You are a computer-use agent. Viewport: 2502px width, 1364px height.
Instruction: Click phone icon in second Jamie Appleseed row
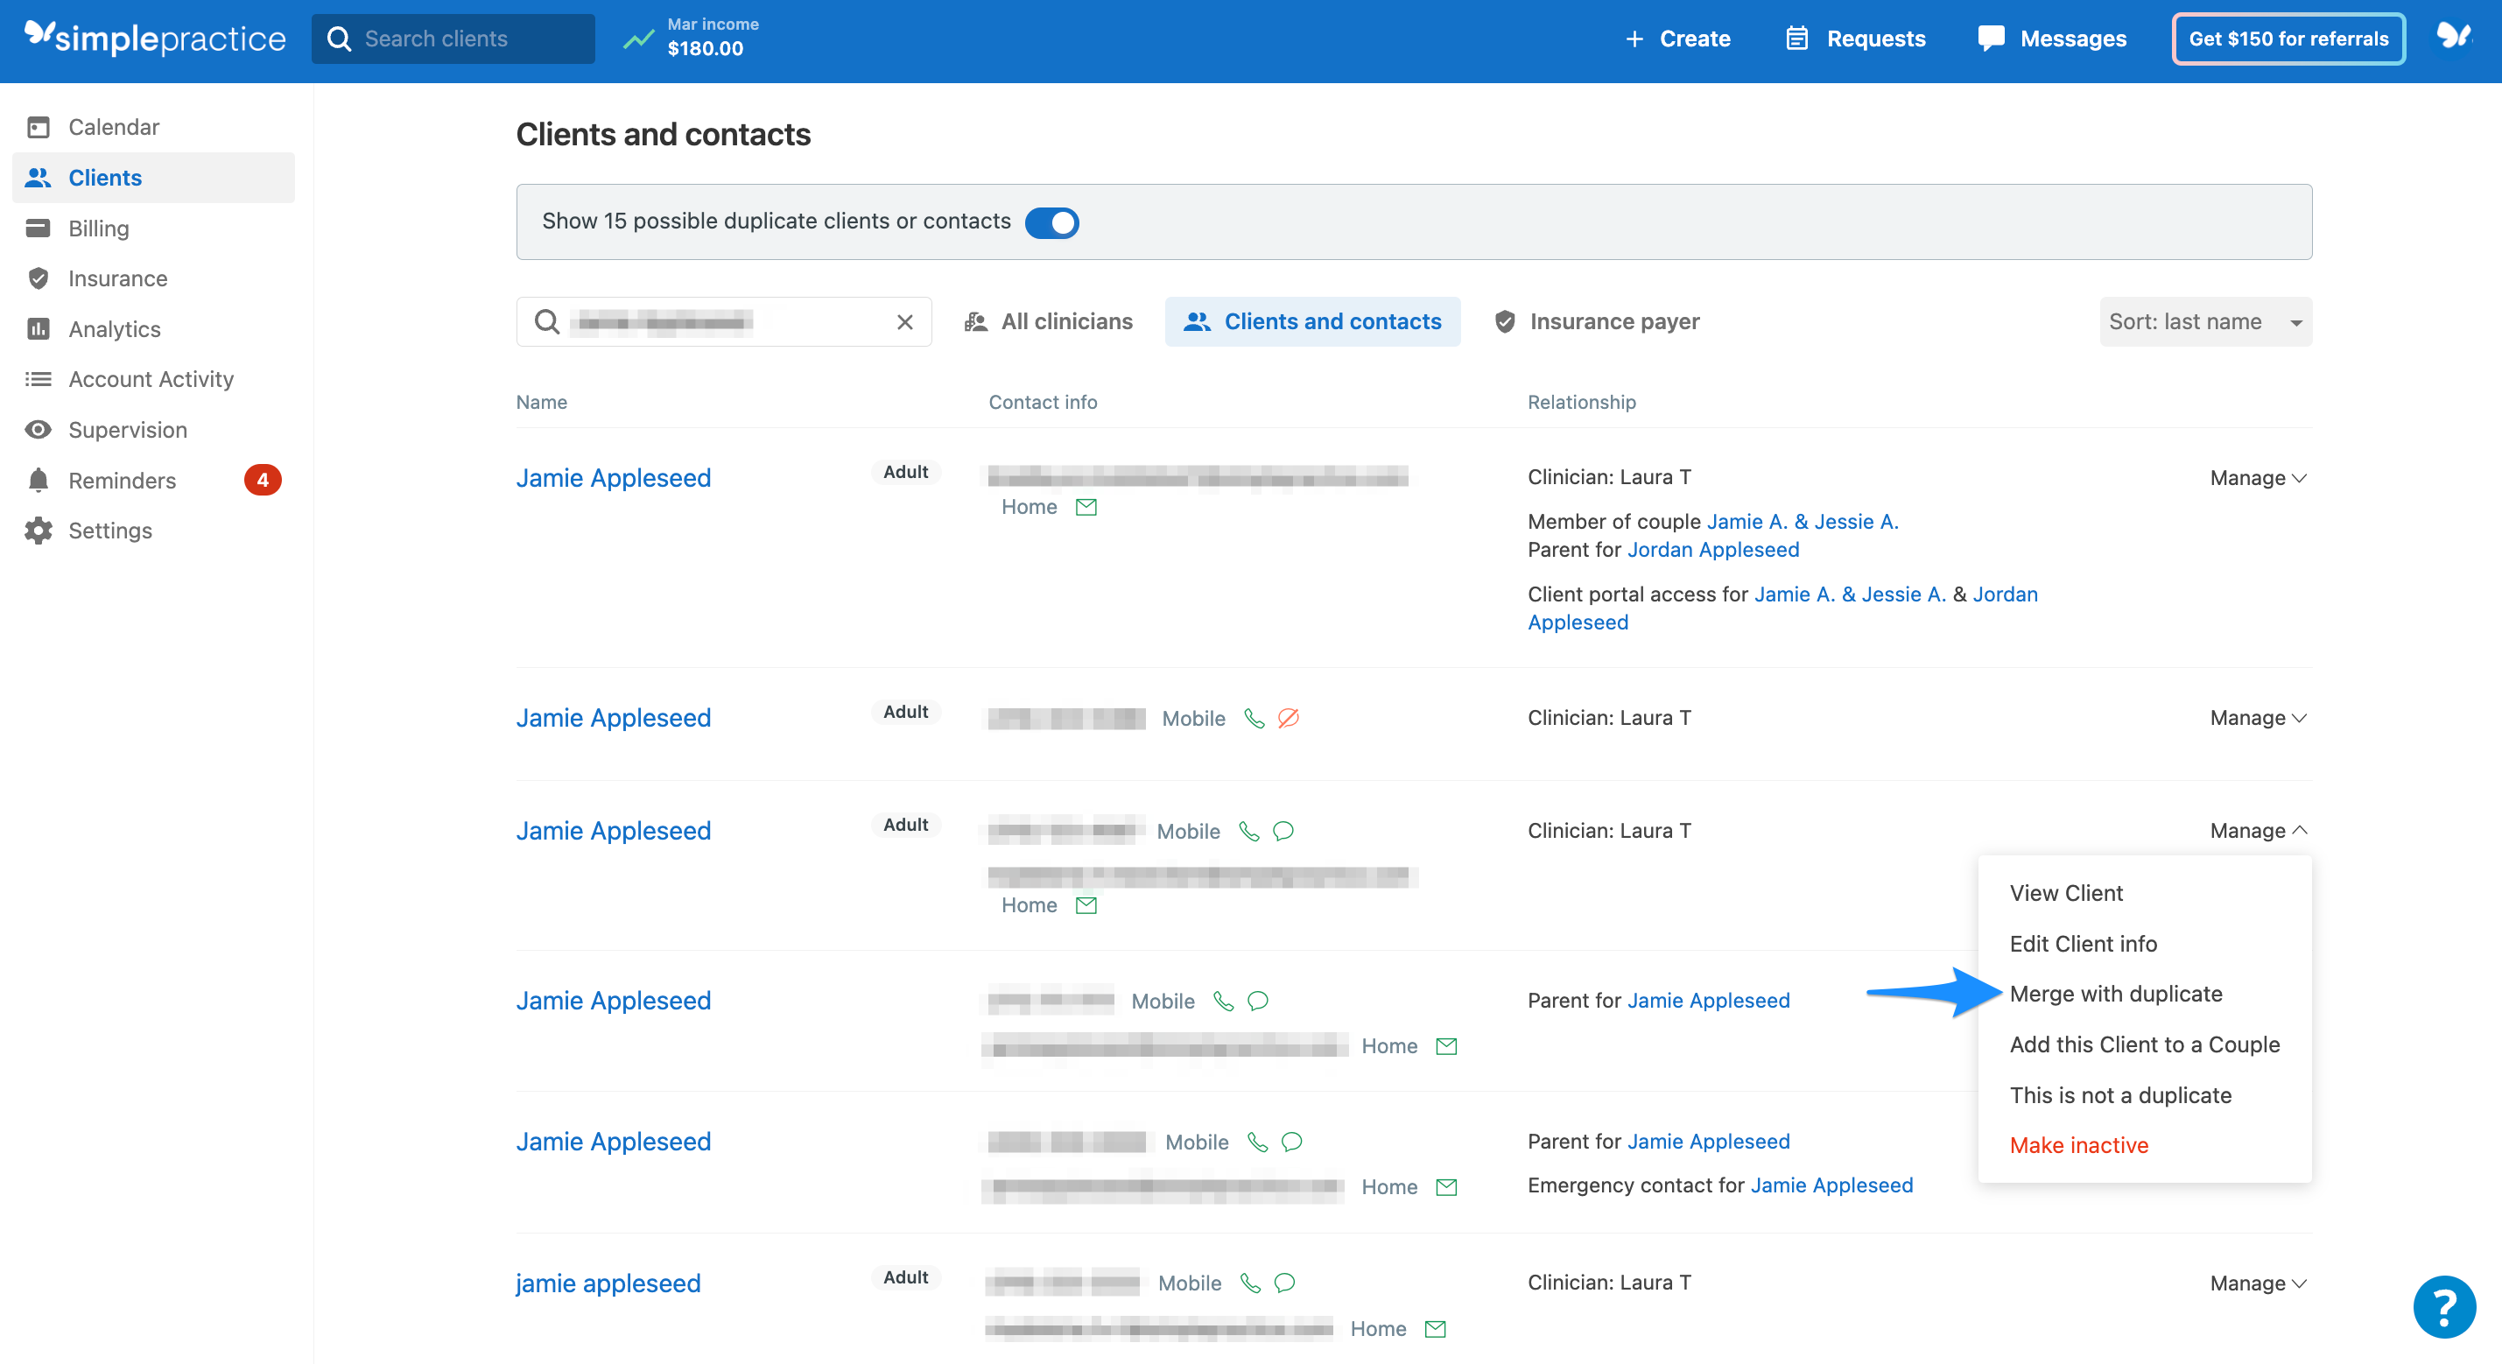1254,718
